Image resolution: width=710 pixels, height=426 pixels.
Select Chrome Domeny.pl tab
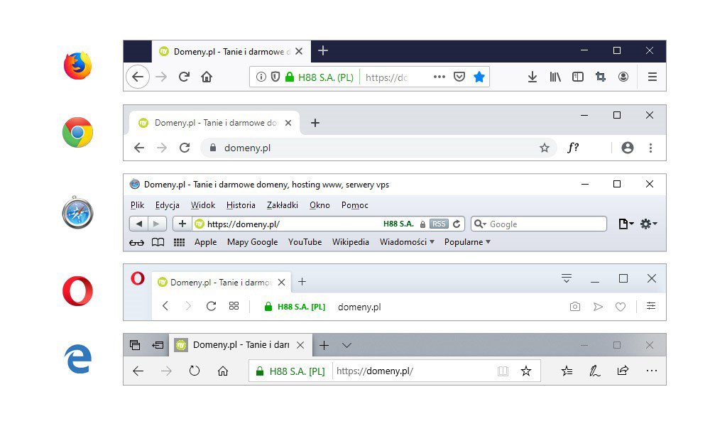(214, 123)
